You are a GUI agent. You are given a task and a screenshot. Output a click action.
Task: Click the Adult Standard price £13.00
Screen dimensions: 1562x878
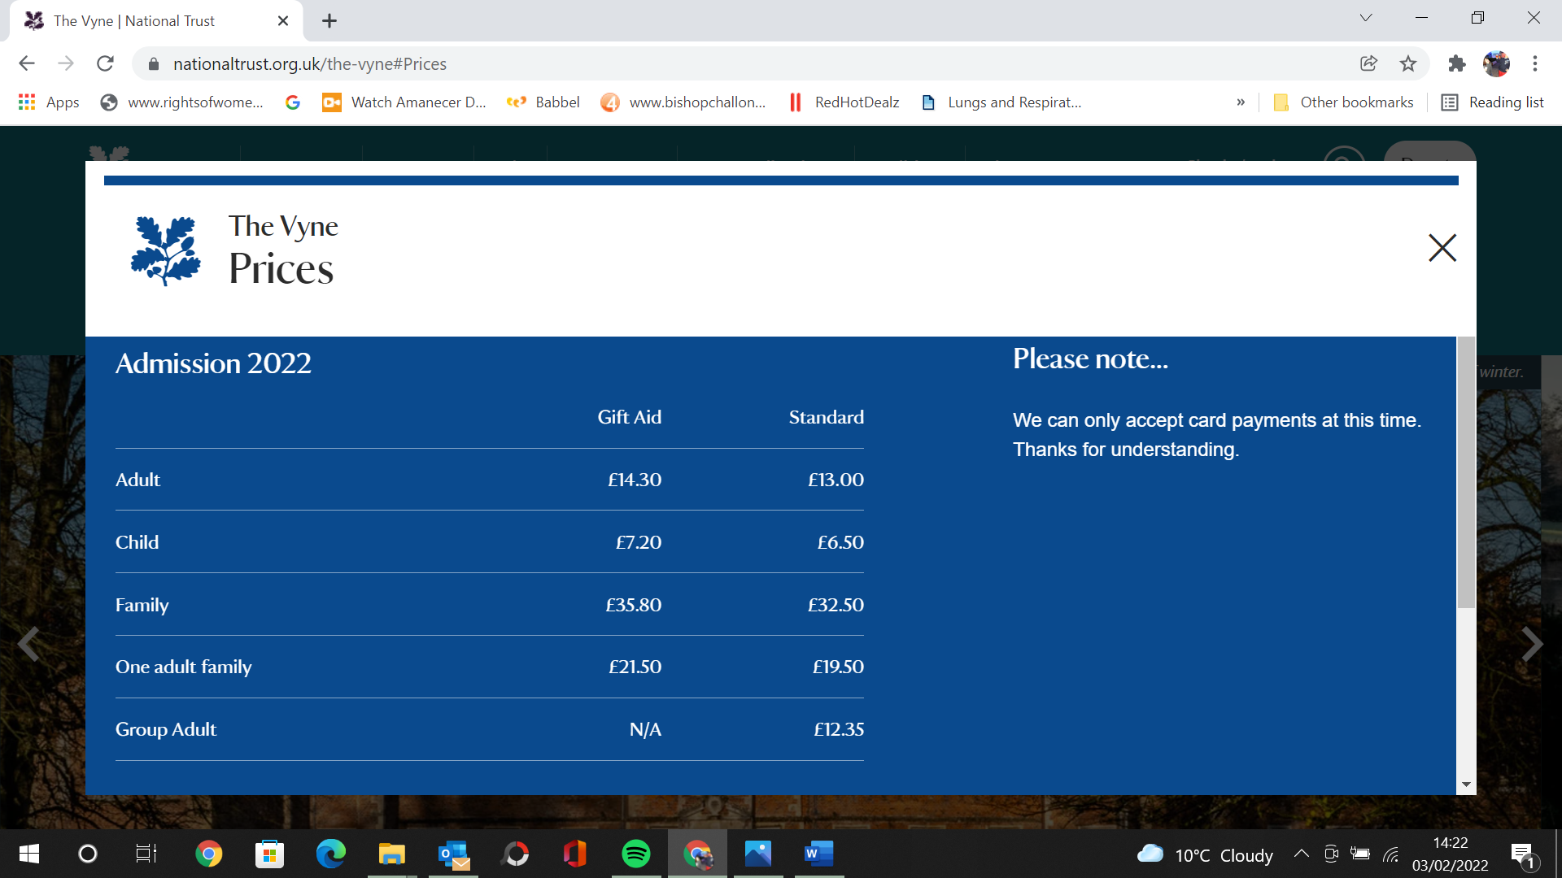(x=836, y=480)
